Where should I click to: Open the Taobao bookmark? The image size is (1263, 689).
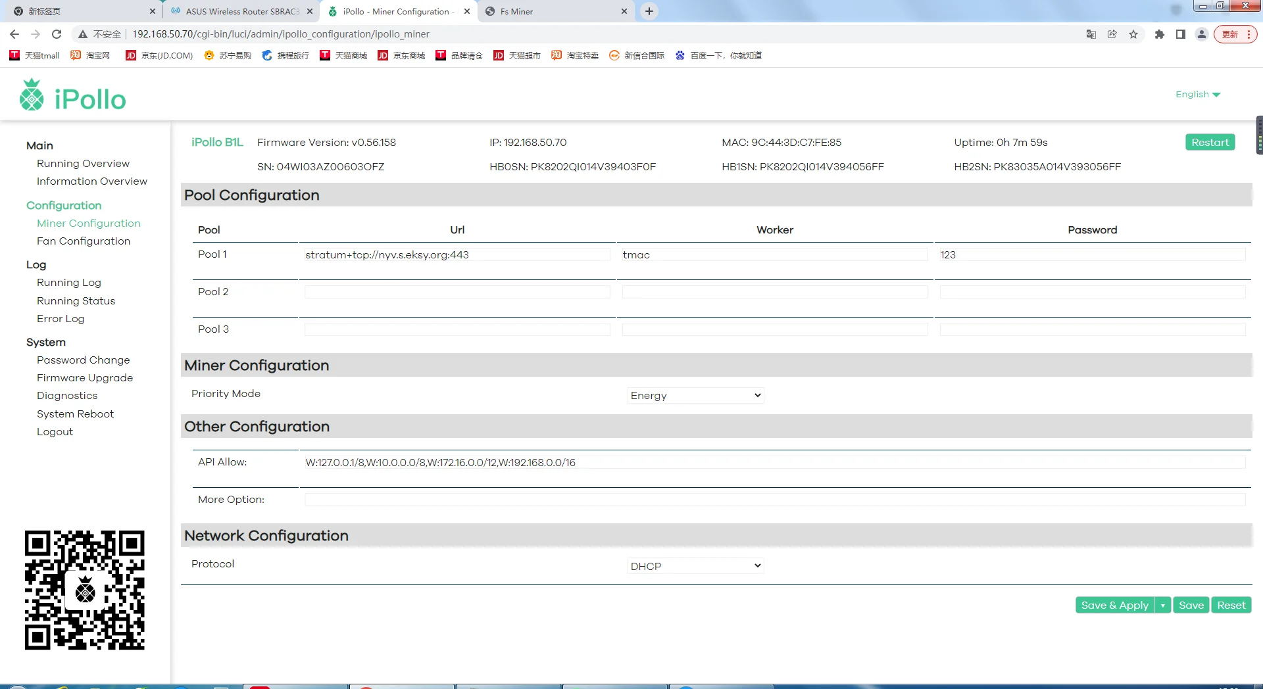coord(91,55)
